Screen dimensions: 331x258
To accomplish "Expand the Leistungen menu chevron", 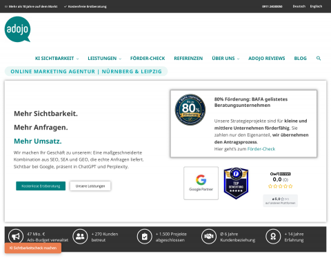I will click(x=120, y=59).
